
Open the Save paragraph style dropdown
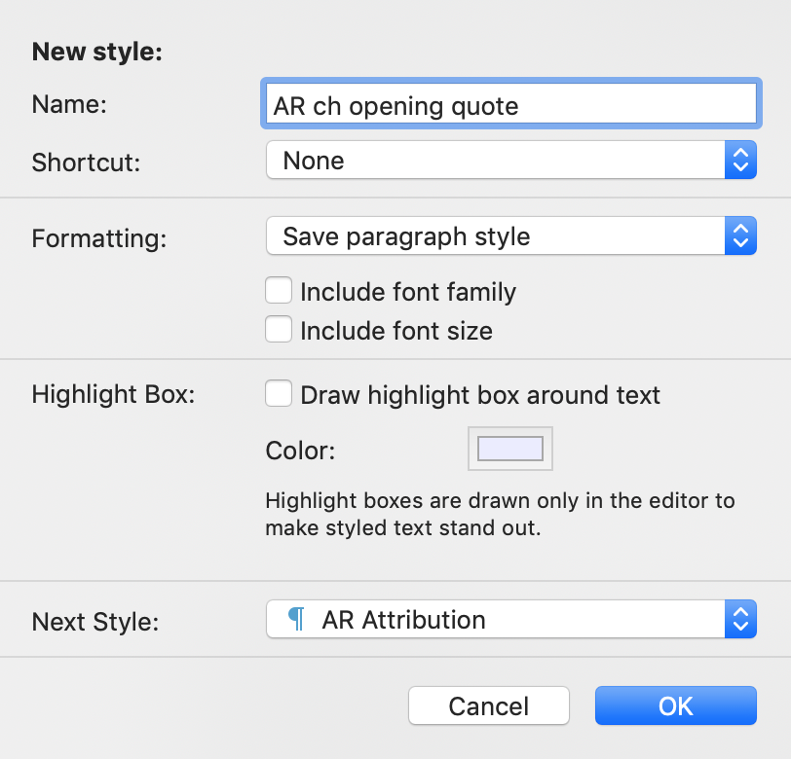click(511, 235)
